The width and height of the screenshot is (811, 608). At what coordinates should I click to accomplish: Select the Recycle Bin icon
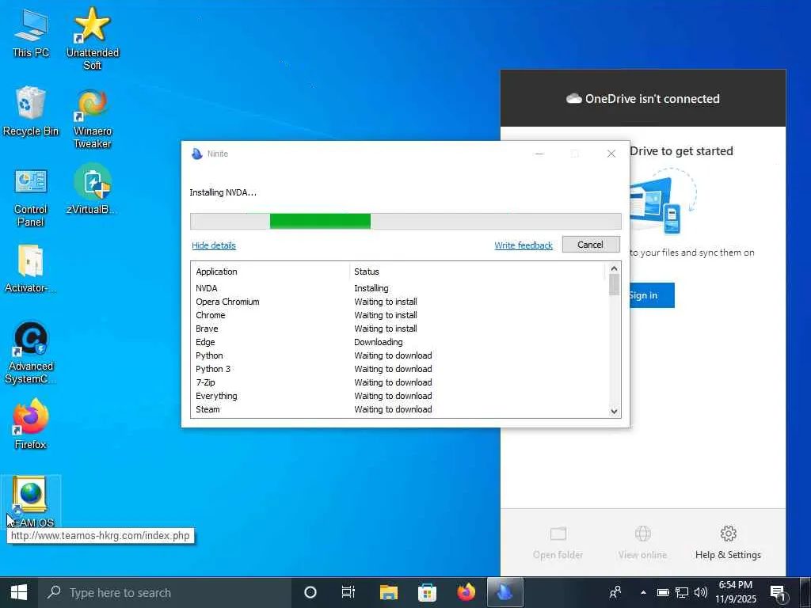tap(31, 111)
